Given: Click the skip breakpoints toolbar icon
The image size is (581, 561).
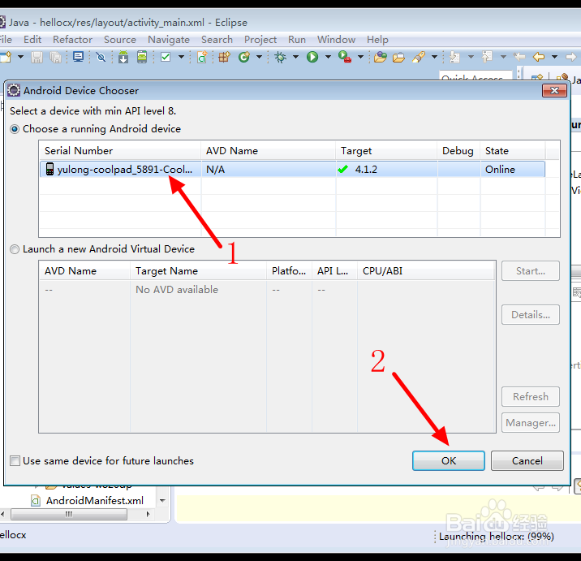Looking at the screenshot, I should (x=101, y=57).
